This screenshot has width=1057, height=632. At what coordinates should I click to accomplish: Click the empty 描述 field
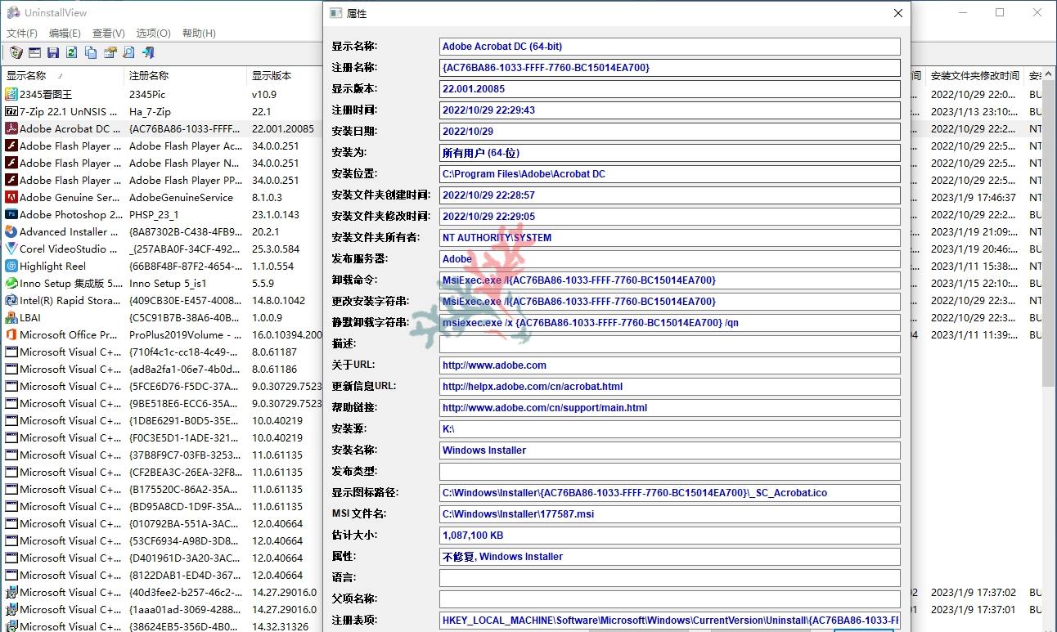pos(669,344)
